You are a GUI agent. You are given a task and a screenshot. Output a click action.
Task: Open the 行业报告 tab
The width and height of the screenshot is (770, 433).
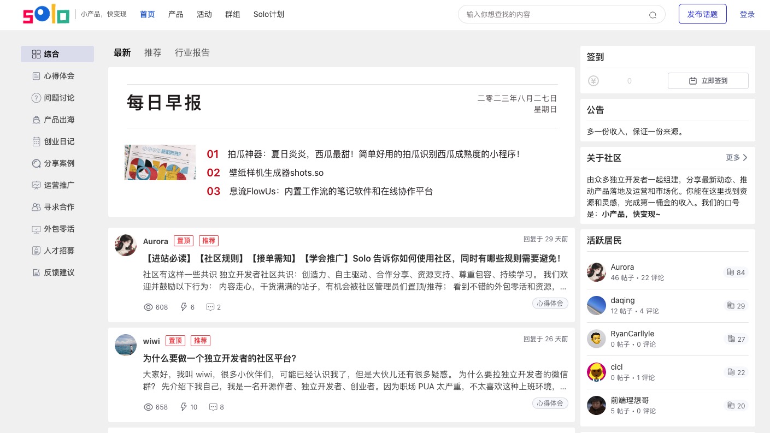(x=192, y=52)
